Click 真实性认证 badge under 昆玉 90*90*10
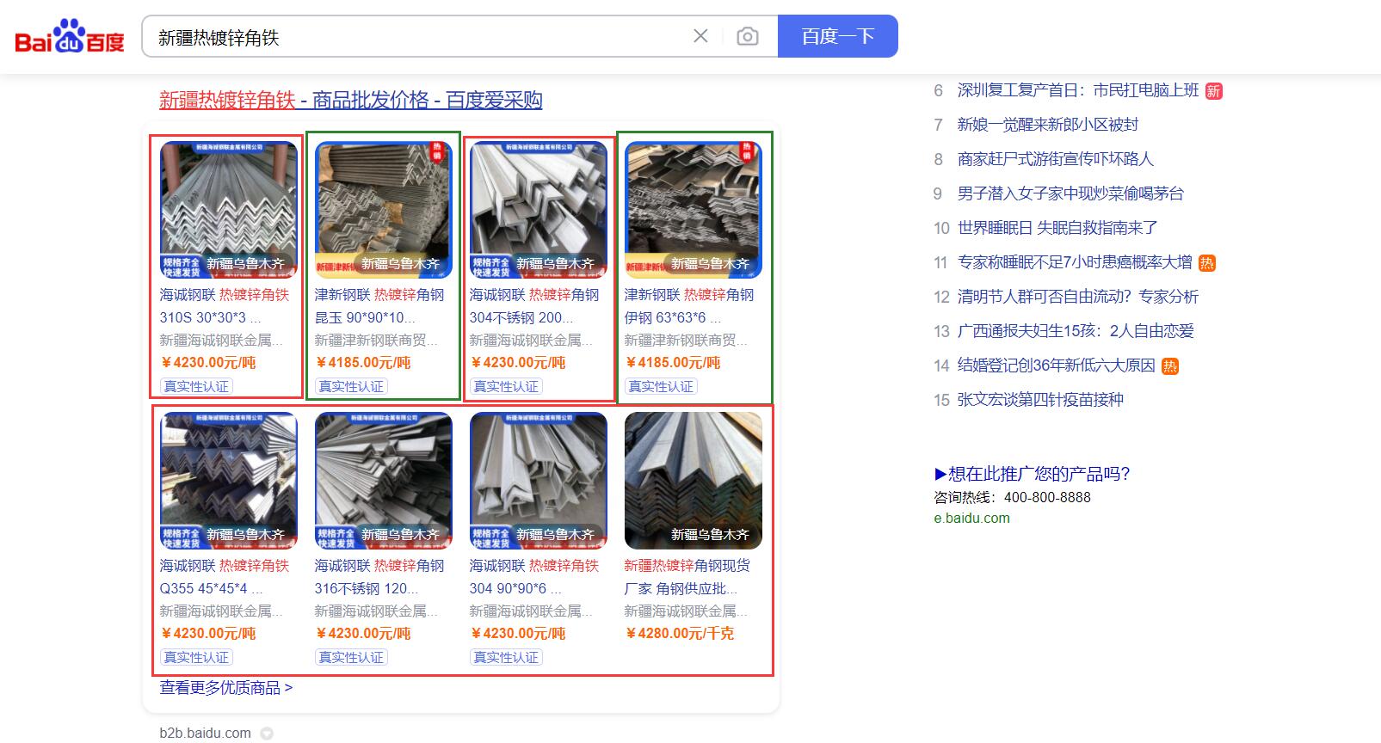This screenshot has width=1381, height=743. tap(351, 386)
